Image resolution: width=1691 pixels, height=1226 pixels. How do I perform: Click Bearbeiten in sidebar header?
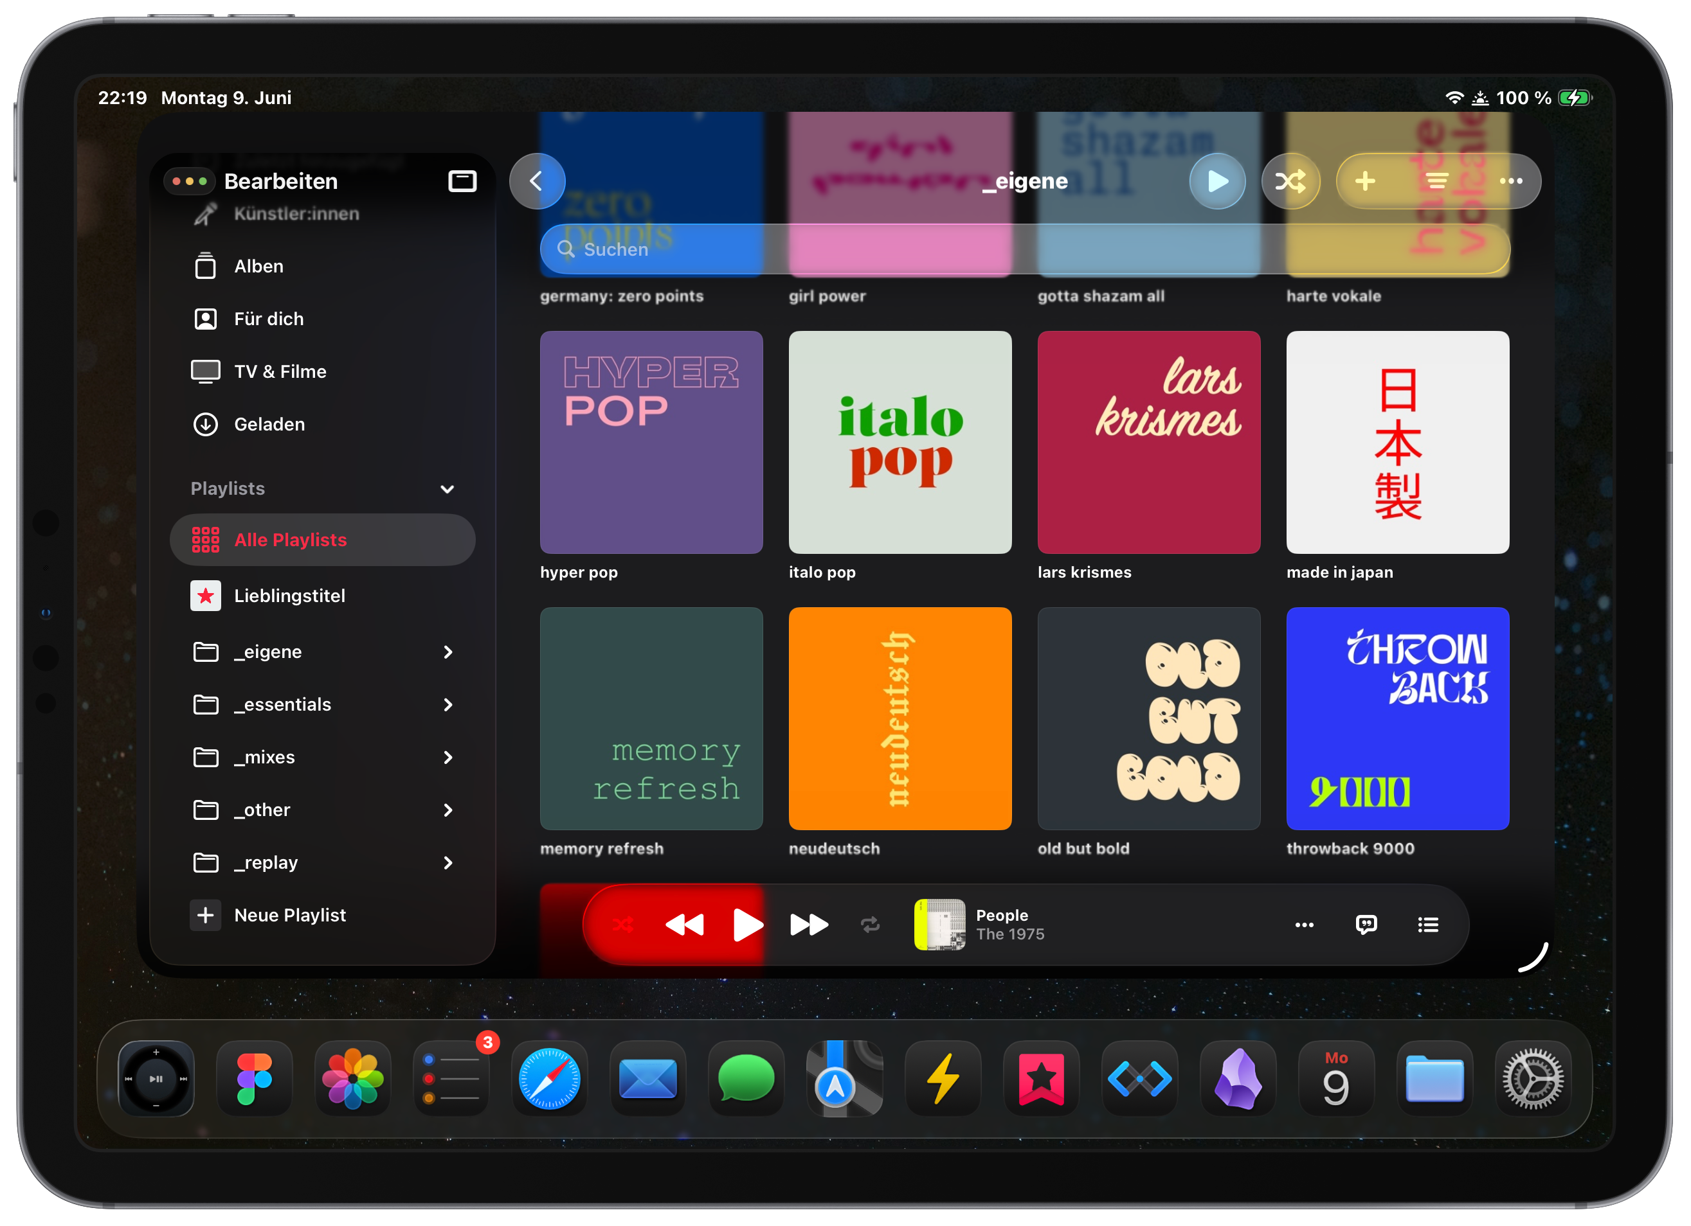click(281, 181)
